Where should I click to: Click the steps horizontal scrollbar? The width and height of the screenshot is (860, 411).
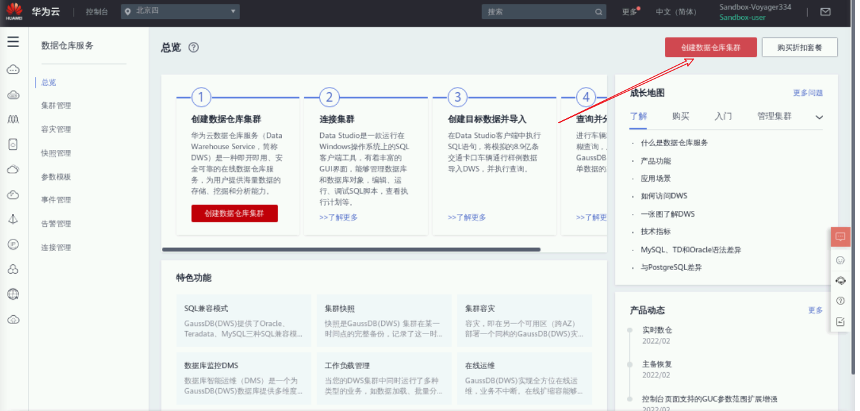click(x=351, y=250)
